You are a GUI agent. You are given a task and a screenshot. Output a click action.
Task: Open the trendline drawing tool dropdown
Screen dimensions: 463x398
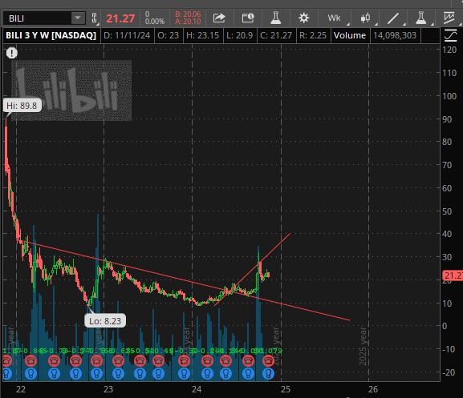[x=393, y=18]
